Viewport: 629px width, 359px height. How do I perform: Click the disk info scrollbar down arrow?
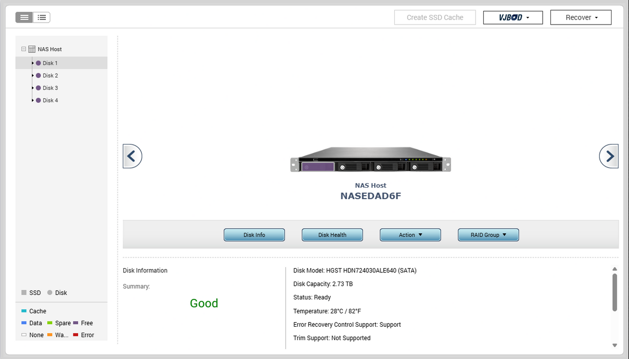point(615,345)
